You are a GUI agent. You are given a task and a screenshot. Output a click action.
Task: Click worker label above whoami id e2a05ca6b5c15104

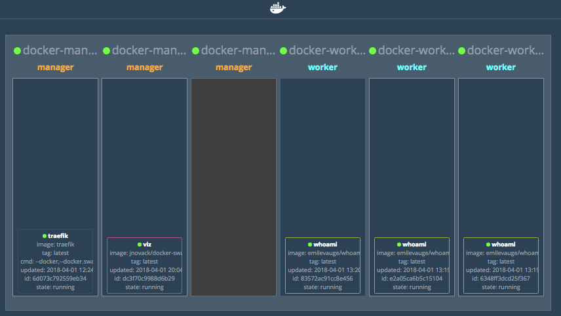click(412, 68)
